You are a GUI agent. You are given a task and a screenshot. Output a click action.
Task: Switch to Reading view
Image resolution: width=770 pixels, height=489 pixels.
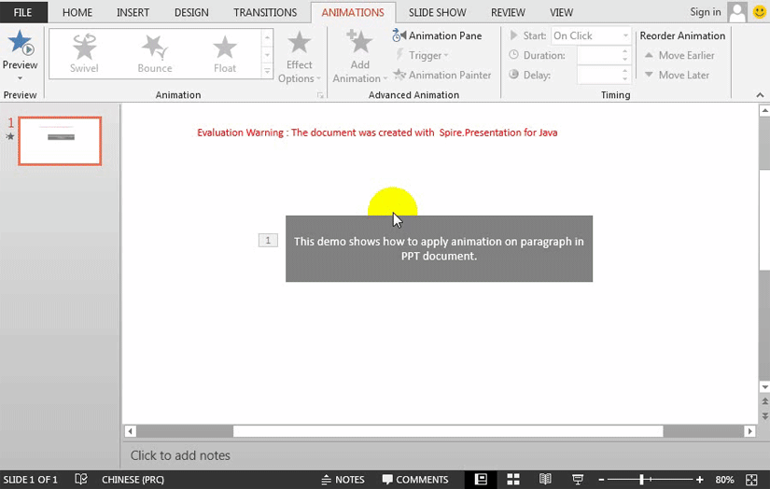click(545, 479)
